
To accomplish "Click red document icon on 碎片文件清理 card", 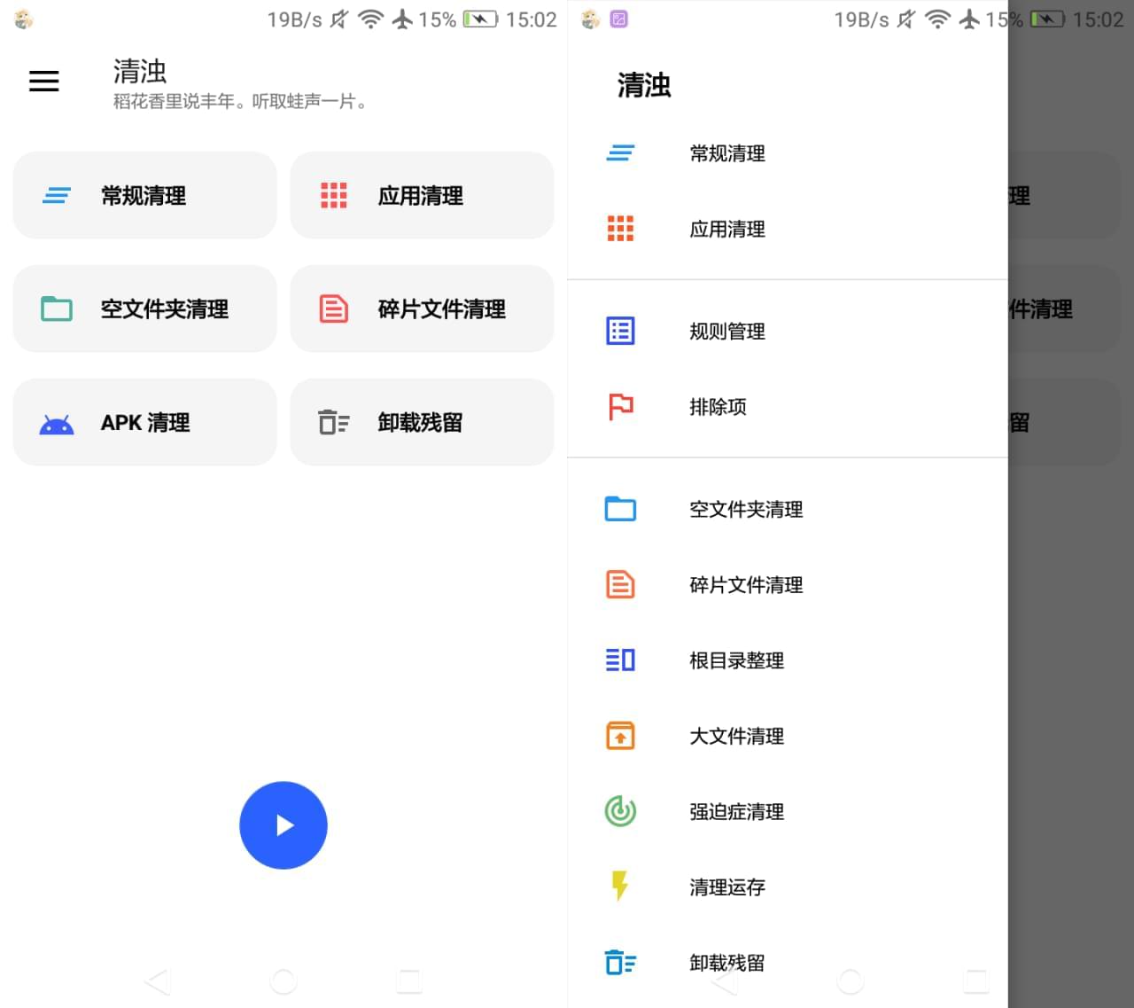I will click(x=334, y=309).
